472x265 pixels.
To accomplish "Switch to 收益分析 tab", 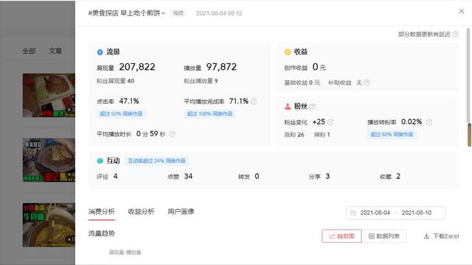I will click(x=141, y=211).
